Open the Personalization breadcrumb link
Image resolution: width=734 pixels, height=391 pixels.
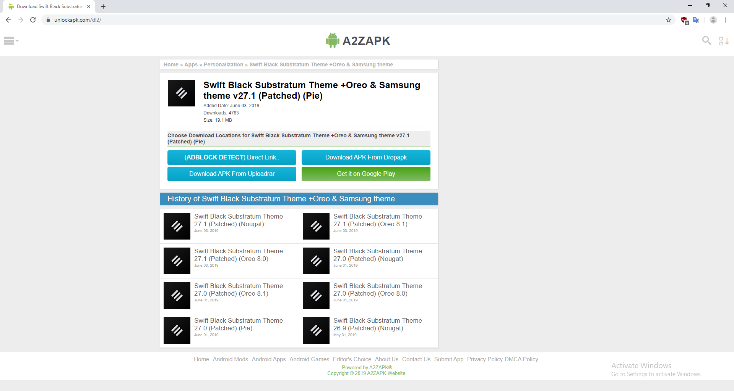tap(223, 64)
